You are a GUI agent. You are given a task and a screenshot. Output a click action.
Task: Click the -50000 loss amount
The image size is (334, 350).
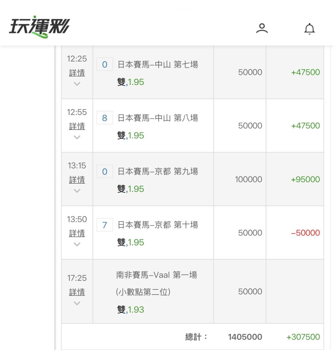pos(305,233)
